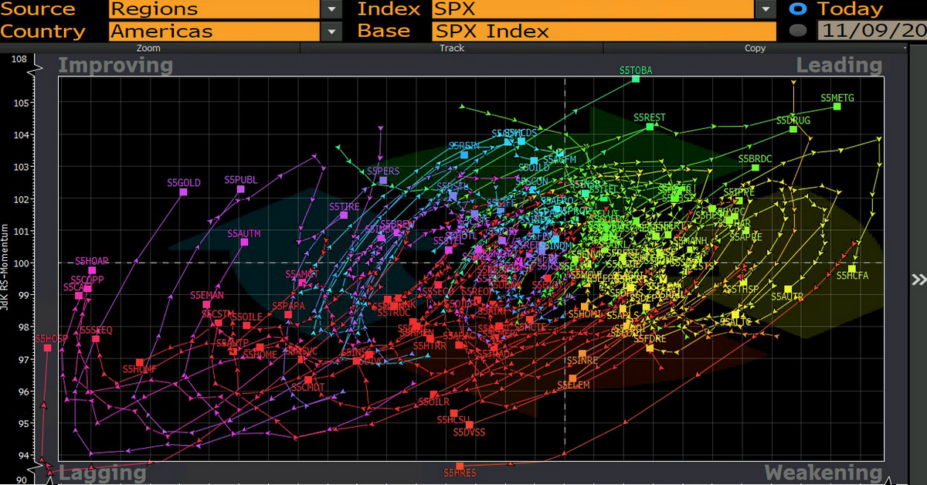
Task: Click the S5HCFA yellow square marker
Action: (x=852, y=269)
